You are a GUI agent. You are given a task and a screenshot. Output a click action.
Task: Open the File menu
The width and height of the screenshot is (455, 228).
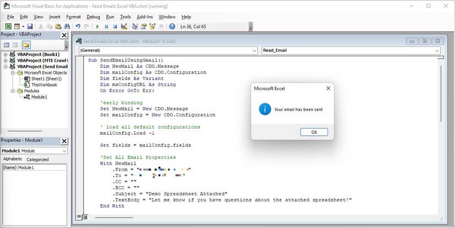pos(10,17)
